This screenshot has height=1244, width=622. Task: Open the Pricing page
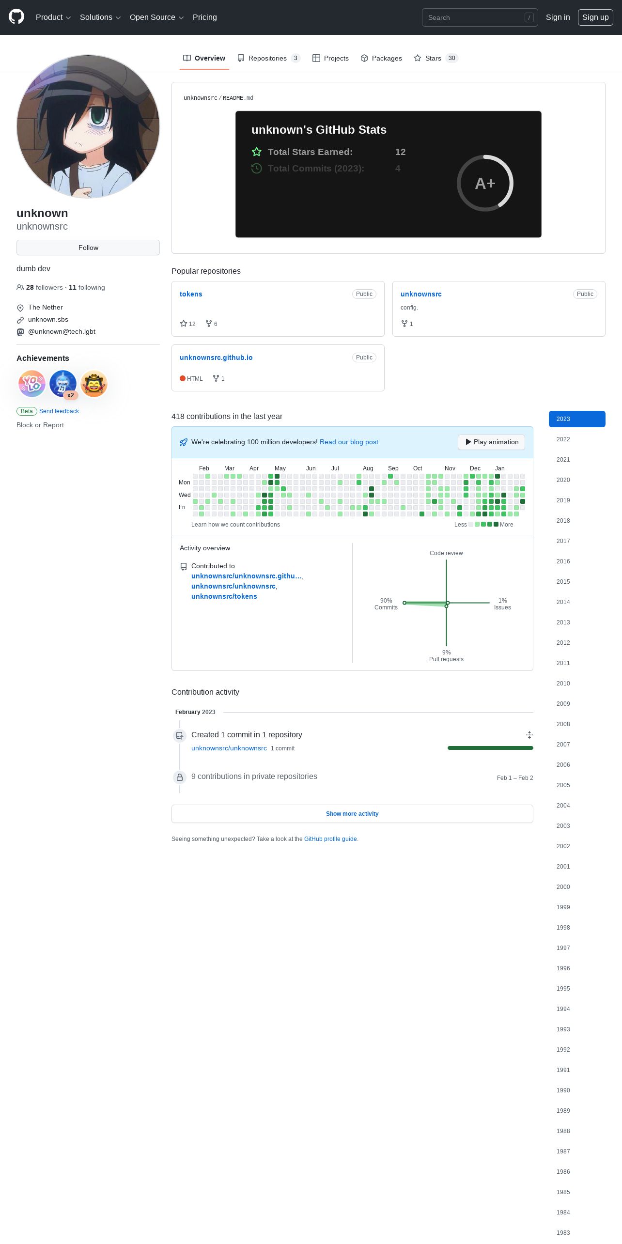point(205,17)
